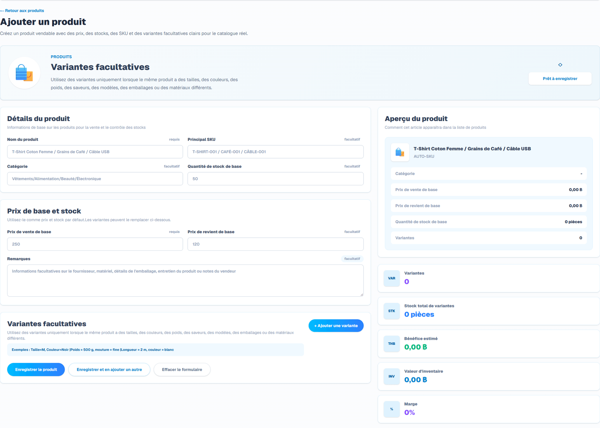Click 'Prix de vente de base' preview row
The width and height of the screenshot is (600, 428).
(x=489, y=190)
